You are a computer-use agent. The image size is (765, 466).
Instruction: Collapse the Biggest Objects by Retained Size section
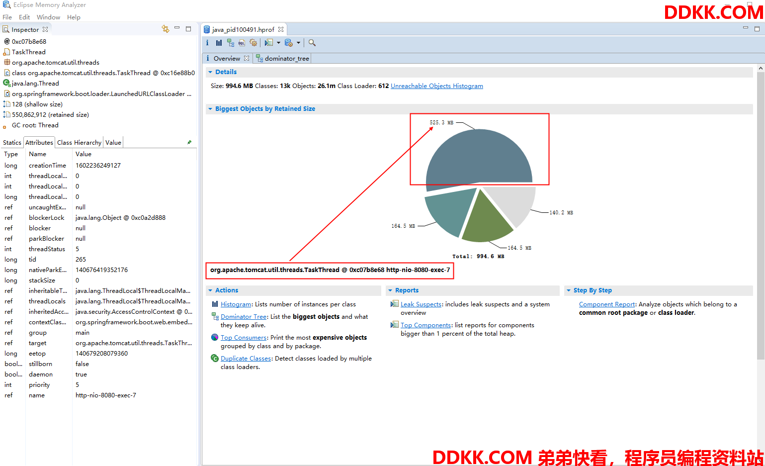click(210, 109)
